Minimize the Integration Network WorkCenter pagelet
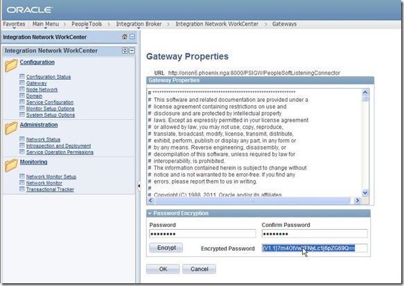The height and width of the screenshot is (286, 404). click(x=132, y=51)
